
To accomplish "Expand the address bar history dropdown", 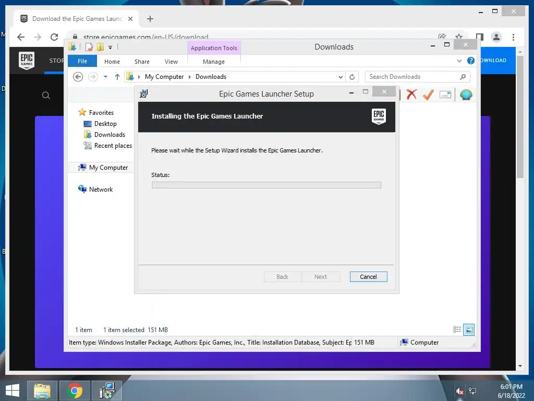I will (x=340, y=77).
